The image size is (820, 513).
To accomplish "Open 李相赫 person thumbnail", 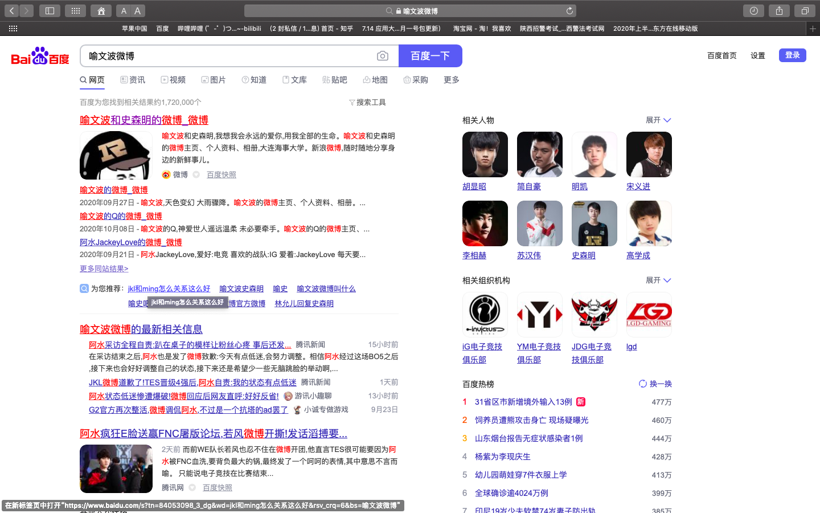I will click(x=485, y=223).
